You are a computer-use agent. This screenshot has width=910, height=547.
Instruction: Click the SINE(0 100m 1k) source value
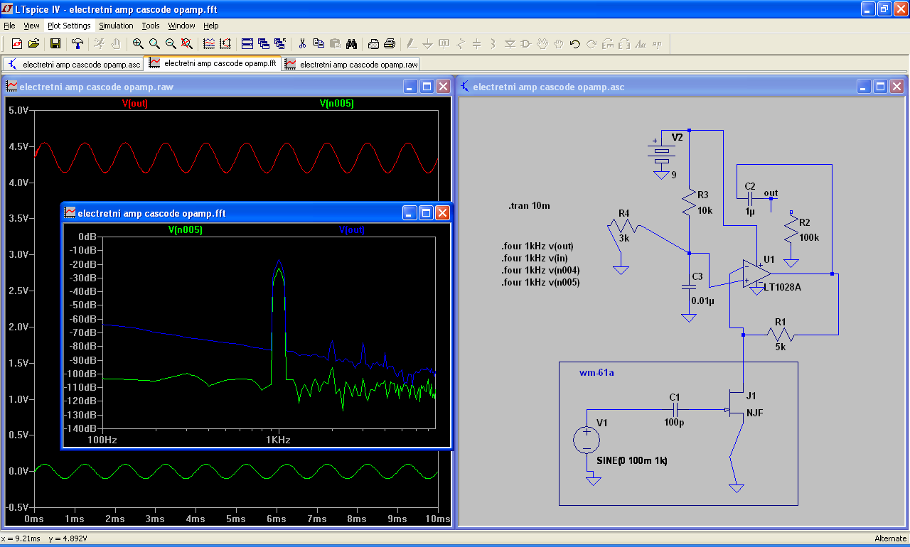[x=632, y=461]
